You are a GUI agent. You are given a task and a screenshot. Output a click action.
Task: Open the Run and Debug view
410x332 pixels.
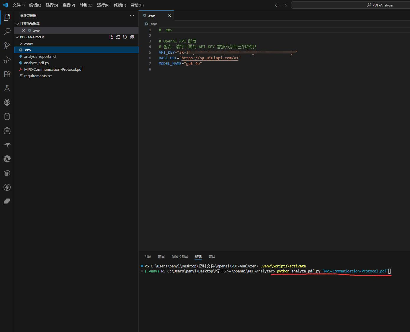point(7,60)
